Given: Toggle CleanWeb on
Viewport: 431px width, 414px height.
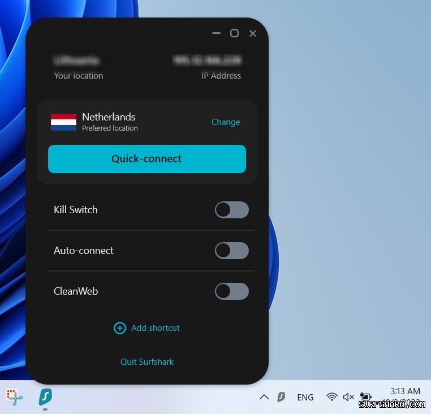Looking at the screenshot, I should tap(232, 291).
